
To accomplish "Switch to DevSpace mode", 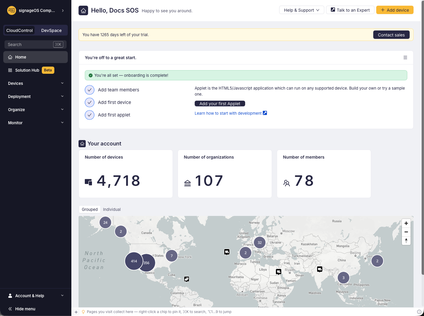I will (x=51, y=30).
